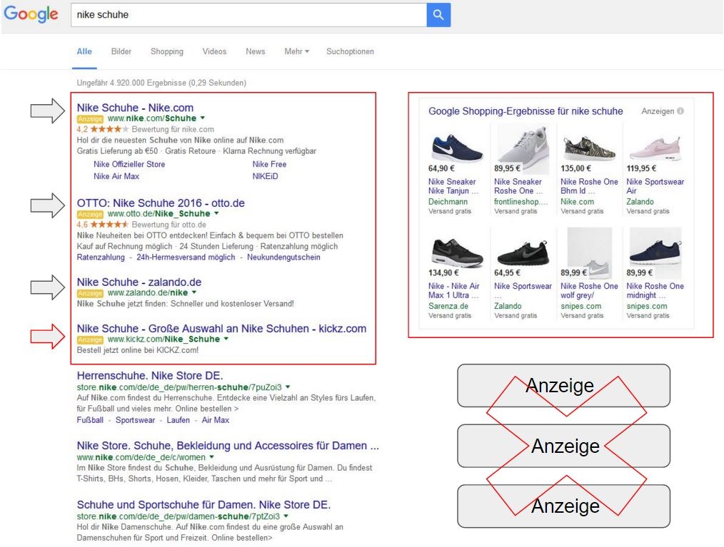
Task: Open the News tab
Action: [256, 51]
